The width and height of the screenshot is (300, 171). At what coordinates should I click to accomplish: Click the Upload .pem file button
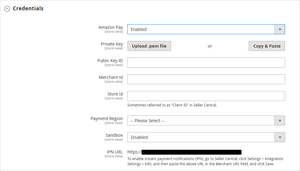(149, 46)
